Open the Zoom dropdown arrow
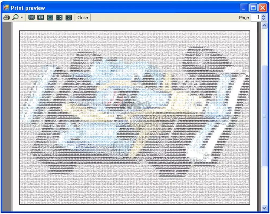Screen dimensions: 270x214 click(22, 17)
